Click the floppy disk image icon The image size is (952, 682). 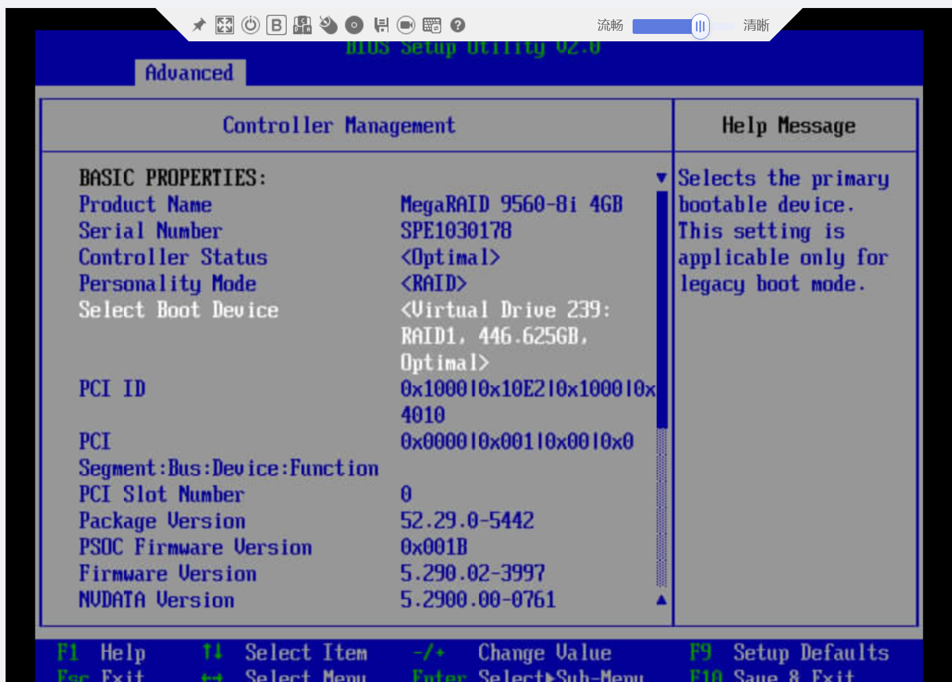381,25
